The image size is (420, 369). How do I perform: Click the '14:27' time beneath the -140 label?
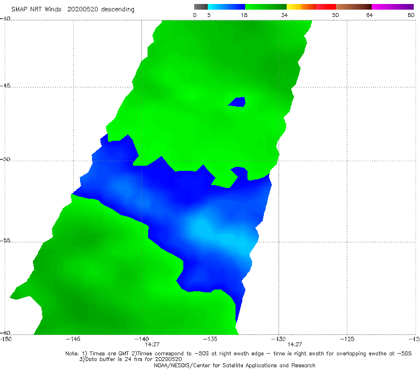pyautogui.click(x=152, y=345)
